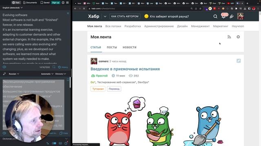261x146 pixels.
Task: Open article Введение в приемочные испытания
Action: (125, 69)
